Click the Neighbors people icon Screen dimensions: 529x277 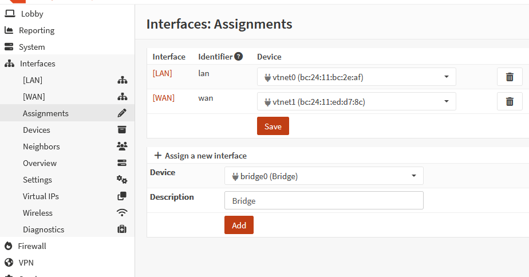[121, 147]
